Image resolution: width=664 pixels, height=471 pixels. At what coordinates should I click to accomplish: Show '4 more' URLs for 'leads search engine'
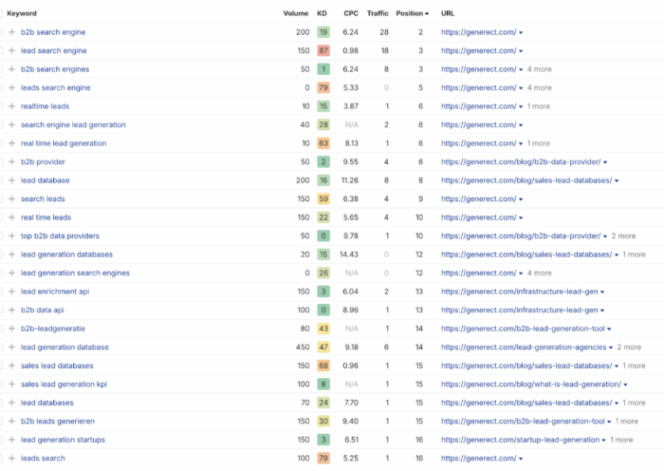tap(540, 88)
